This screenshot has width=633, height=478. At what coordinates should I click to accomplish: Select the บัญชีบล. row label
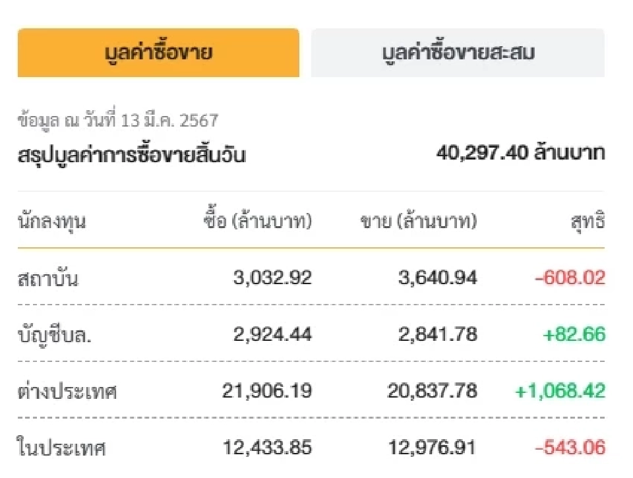[56, 334]
